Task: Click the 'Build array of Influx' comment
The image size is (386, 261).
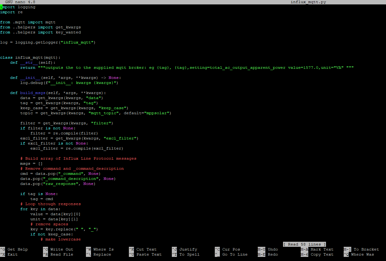Action: pos(78,158)
